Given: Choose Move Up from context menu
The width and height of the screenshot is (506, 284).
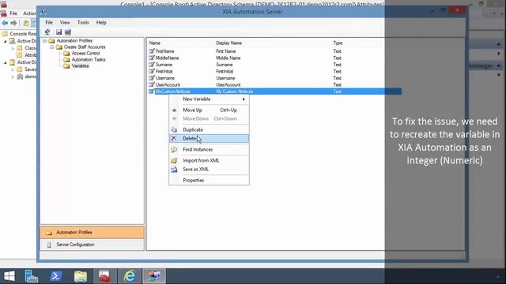Looking at the screenshot, I should [209, 110].
